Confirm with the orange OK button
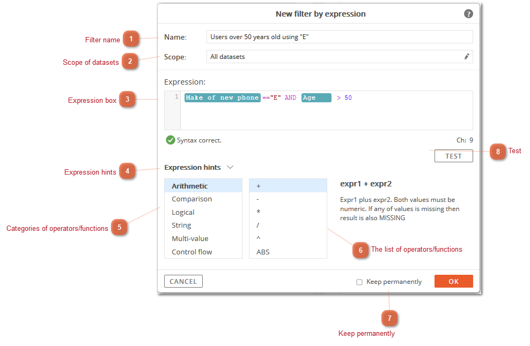This screenshot has height=346, width=530. (453, 281)
